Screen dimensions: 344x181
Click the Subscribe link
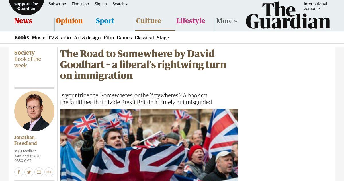[57, 4]
